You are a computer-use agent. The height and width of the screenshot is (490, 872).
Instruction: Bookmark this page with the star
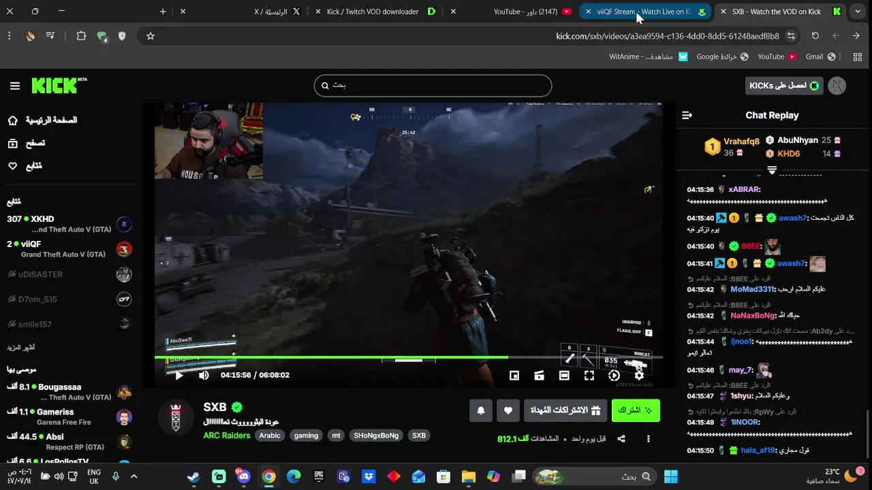click(x=151, y=36)
